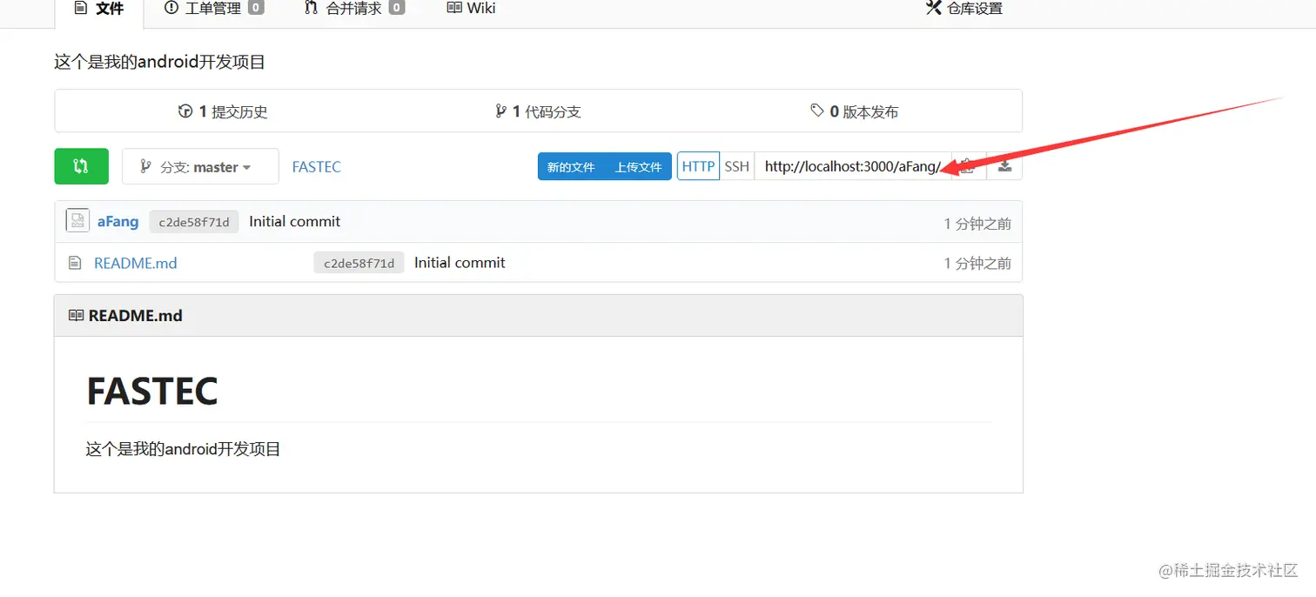The image size is (1316, 597).
Task: View 1 代码分支 branches
Action: coord(538,111)
